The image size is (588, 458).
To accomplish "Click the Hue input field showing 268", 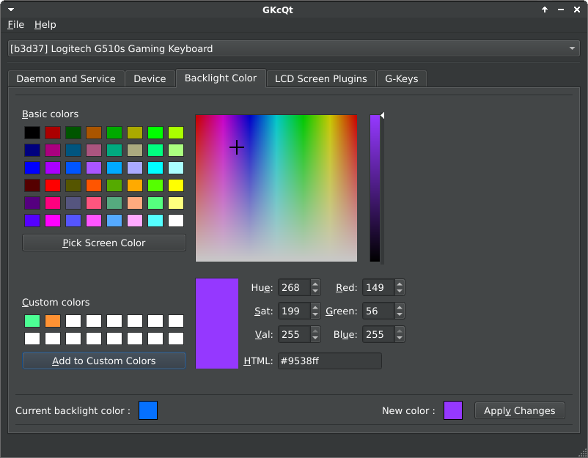I will point(295,287).
